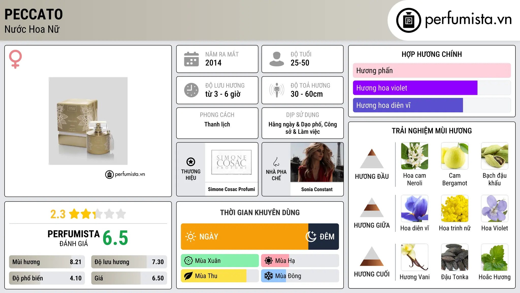Open the Peccato perfume bottle photo
The image size is (520, 293).
88,121
